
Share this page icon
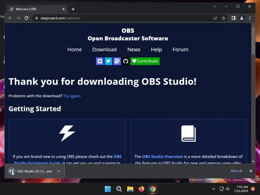point(215,18)
